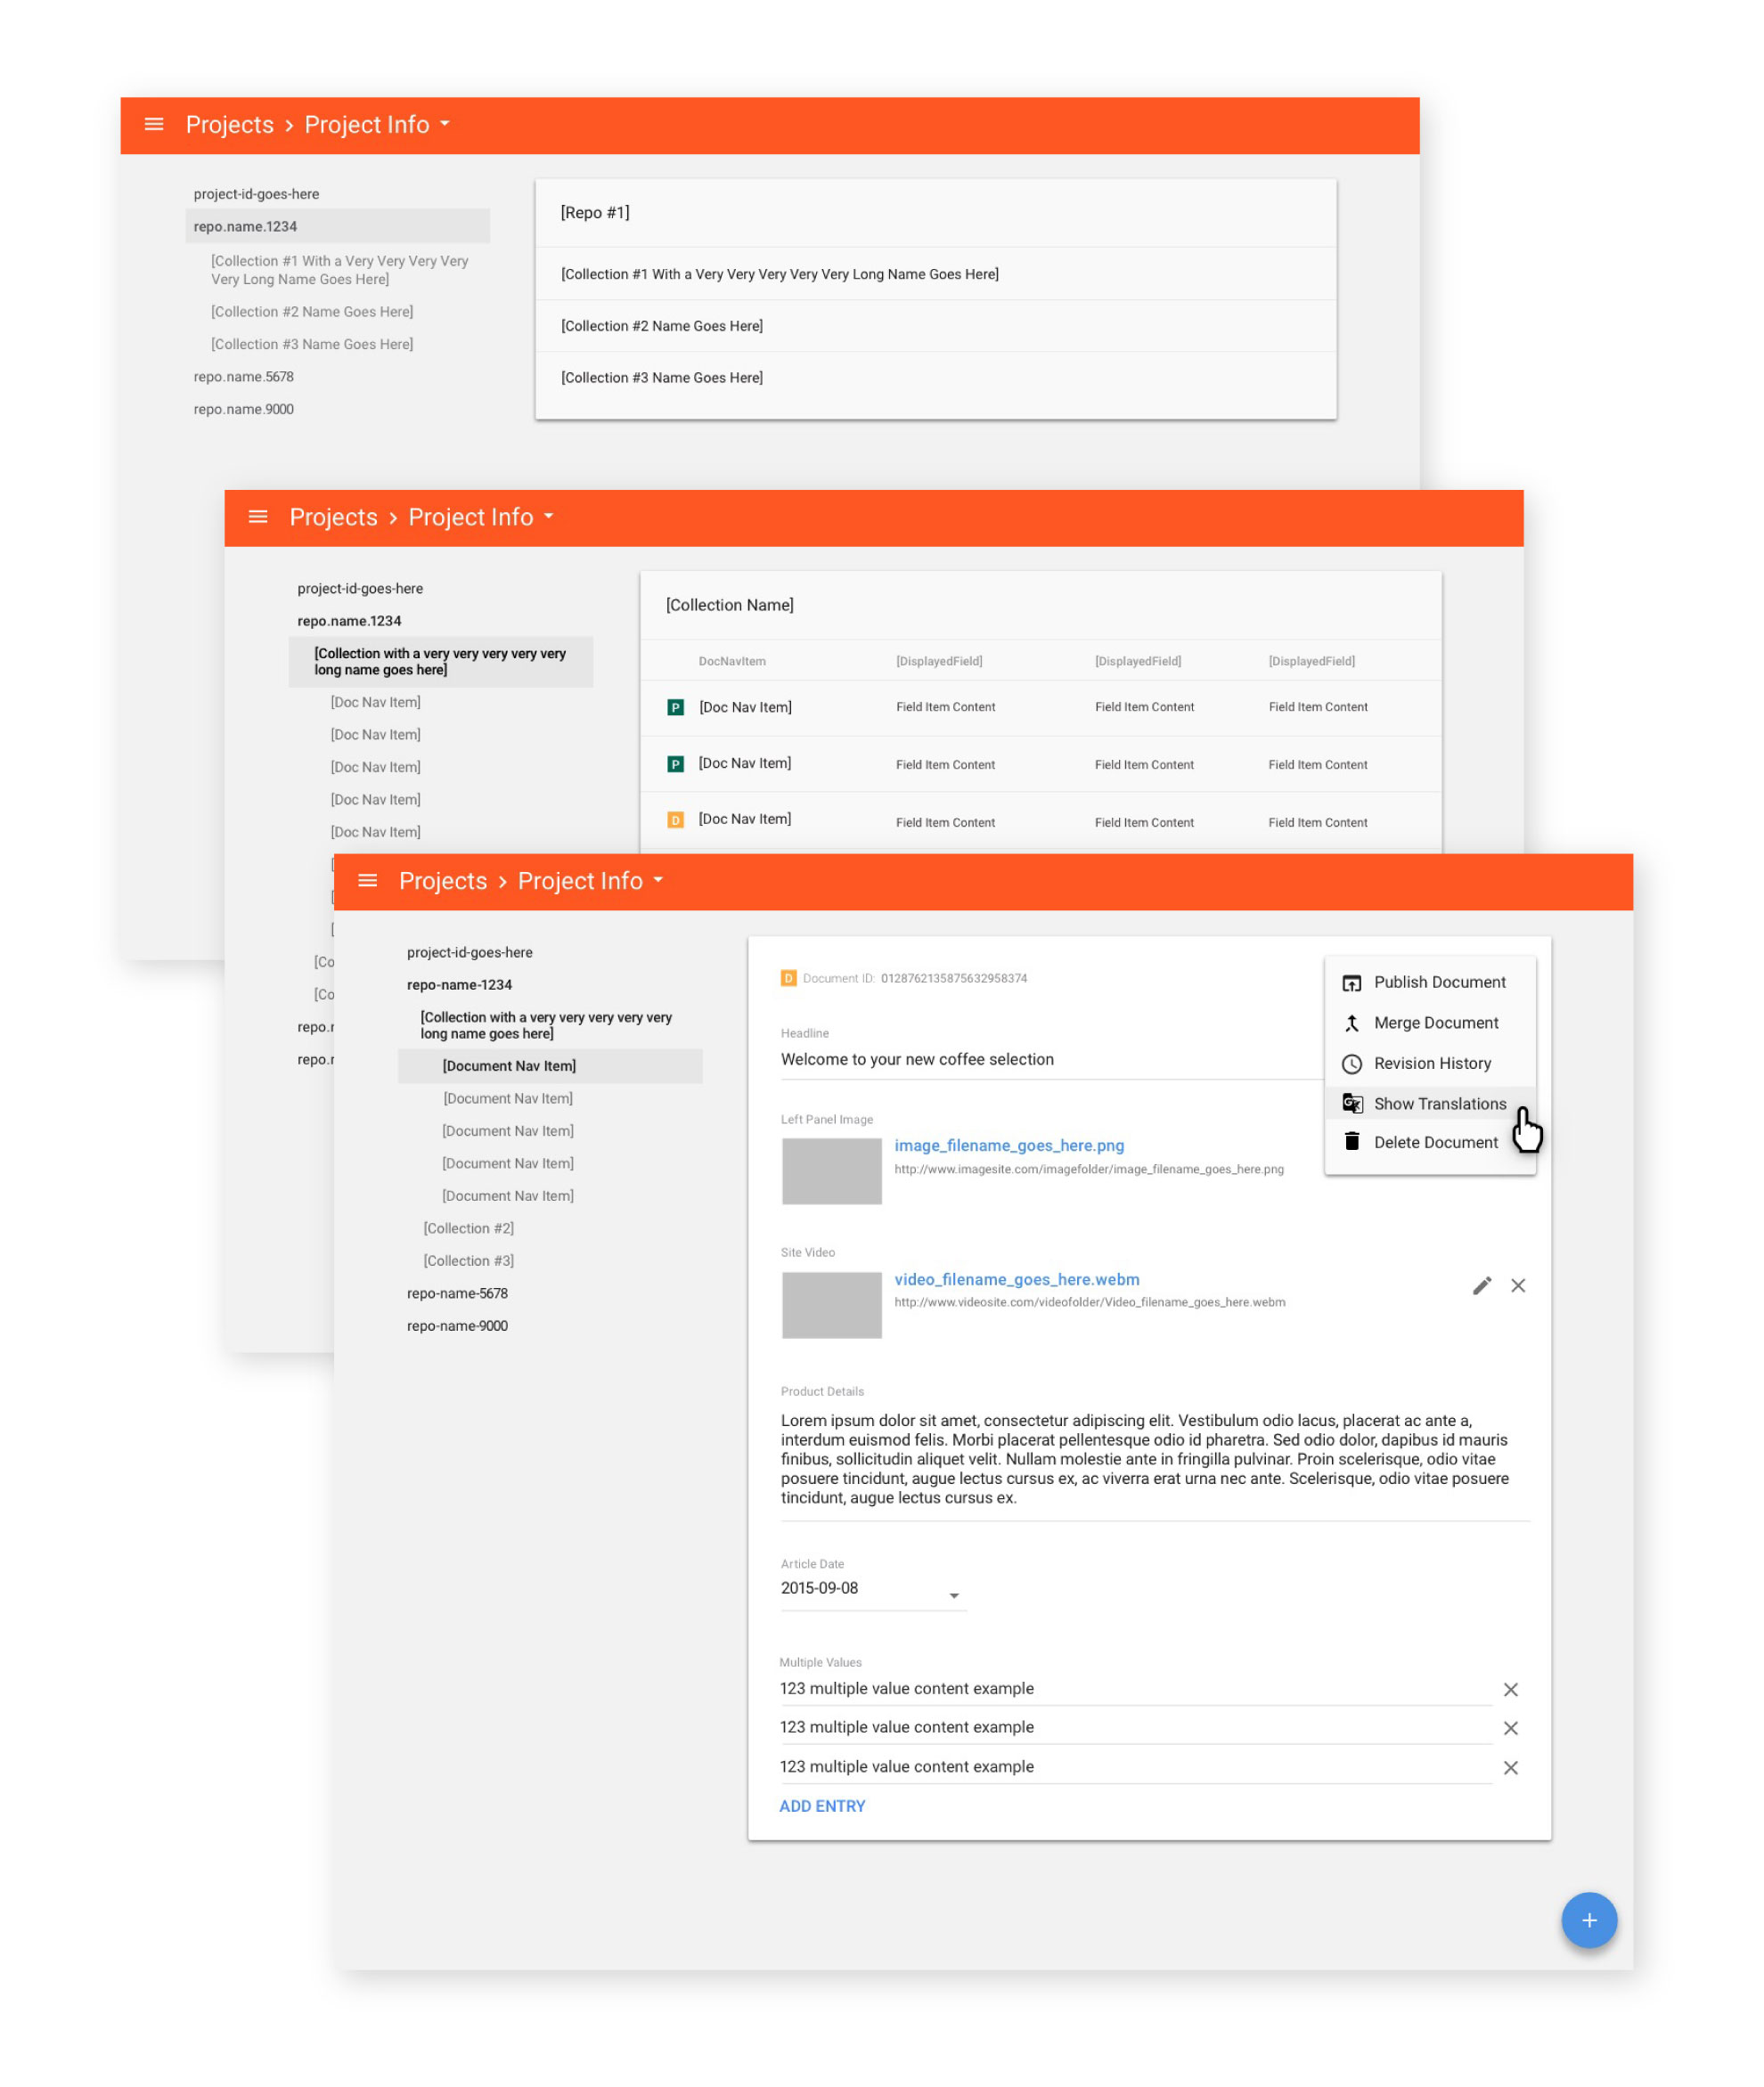This screenshot has width=1764, height=2087.
Task: Click the ADD ENTRY link
Action: point(822,1806)
